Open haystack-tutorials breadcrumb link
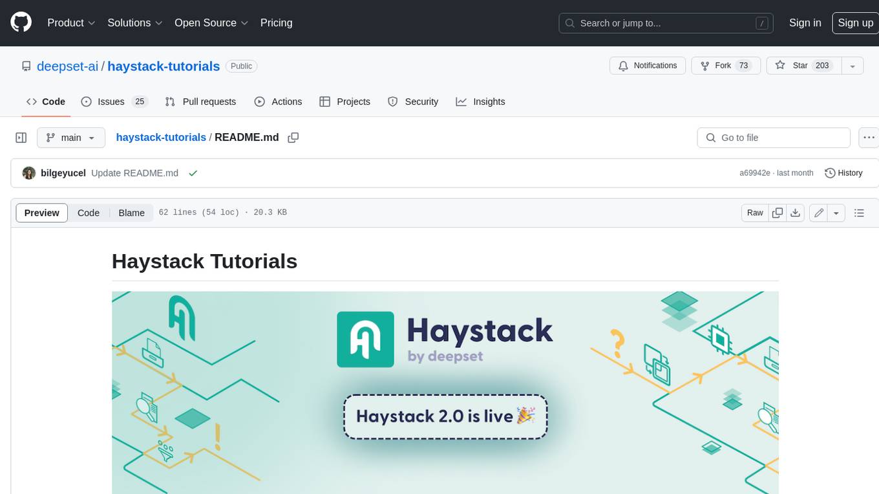The height and width of the screenshot is (494, 879). pyautogui.click(x=161, y=137)
